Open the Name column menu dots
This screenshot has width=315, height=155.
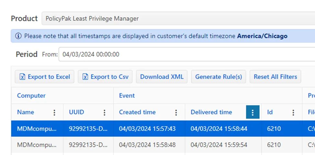54,112
